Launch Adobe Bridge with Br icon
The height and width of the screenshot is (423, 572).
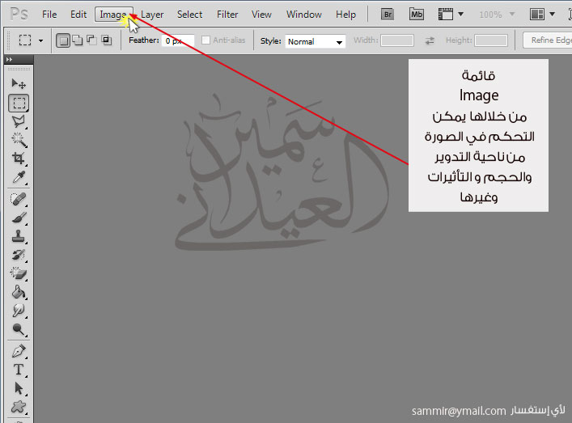(x=388, y=15)
